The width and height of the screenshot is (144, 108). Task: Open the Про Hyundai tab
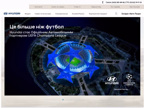tap(134, 7)
